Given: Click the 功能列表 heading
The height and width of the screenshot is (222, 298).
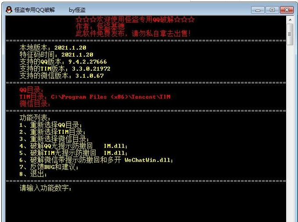Looking at the screenshot, I should point(35,118).
